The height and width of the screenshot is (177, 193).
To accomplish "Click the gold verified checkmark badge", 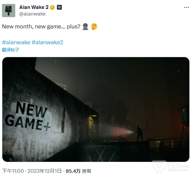I will [x=52, y=8].
